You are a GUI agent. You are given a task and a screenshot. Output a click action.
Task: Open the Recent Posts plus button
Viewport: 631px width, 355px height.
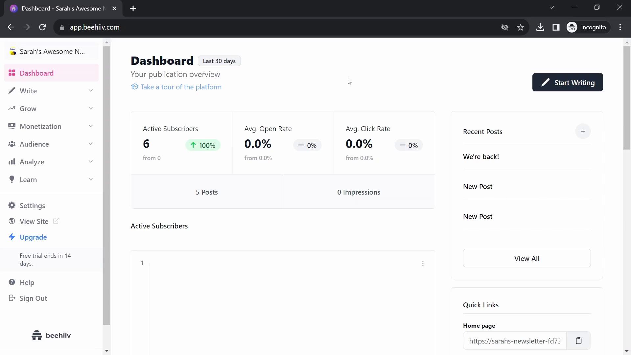(583, 131)
